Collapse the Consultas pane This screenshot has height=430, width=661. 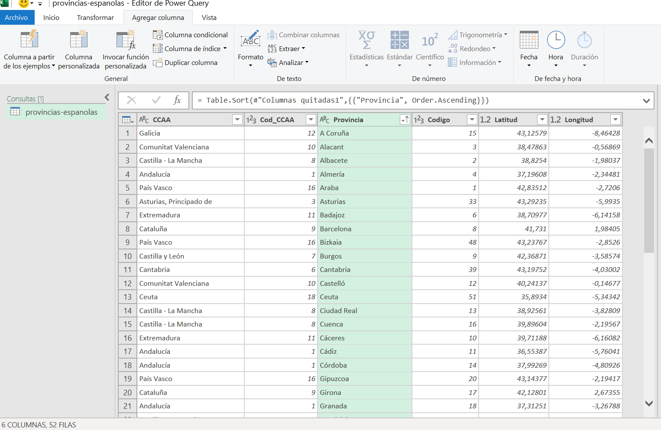pos(107,97)
